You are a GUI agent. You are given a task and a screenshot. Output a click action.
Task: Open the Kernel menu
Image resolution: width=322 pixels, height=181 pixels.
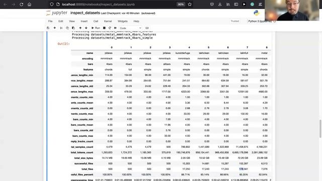pyautogui.click(x=108, y=21)
